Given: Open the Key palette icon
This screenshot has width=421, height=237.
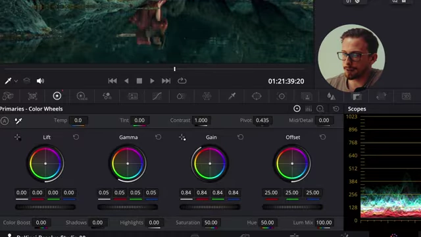Looking at the screenshot, I should click(x=357, y=96).
